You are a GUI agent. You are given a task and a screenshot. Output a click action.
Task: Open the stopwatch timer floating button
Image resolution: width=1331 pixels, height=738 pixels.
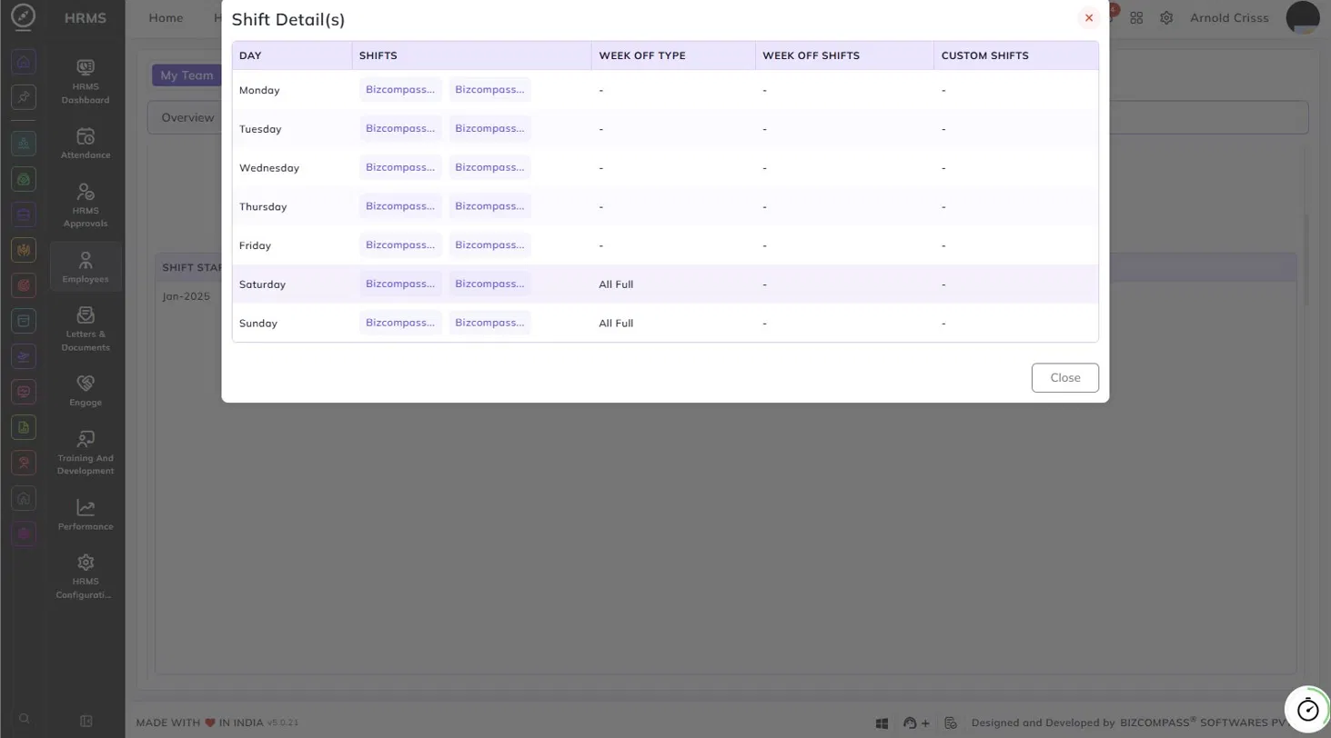(x=1307, y=708)
